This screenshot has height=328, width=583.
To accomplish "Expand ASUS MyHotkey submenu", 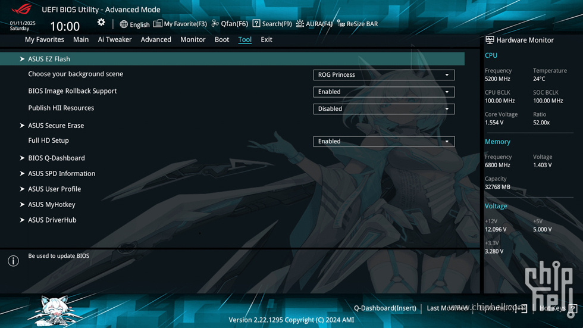I will [x=51, y=205].
